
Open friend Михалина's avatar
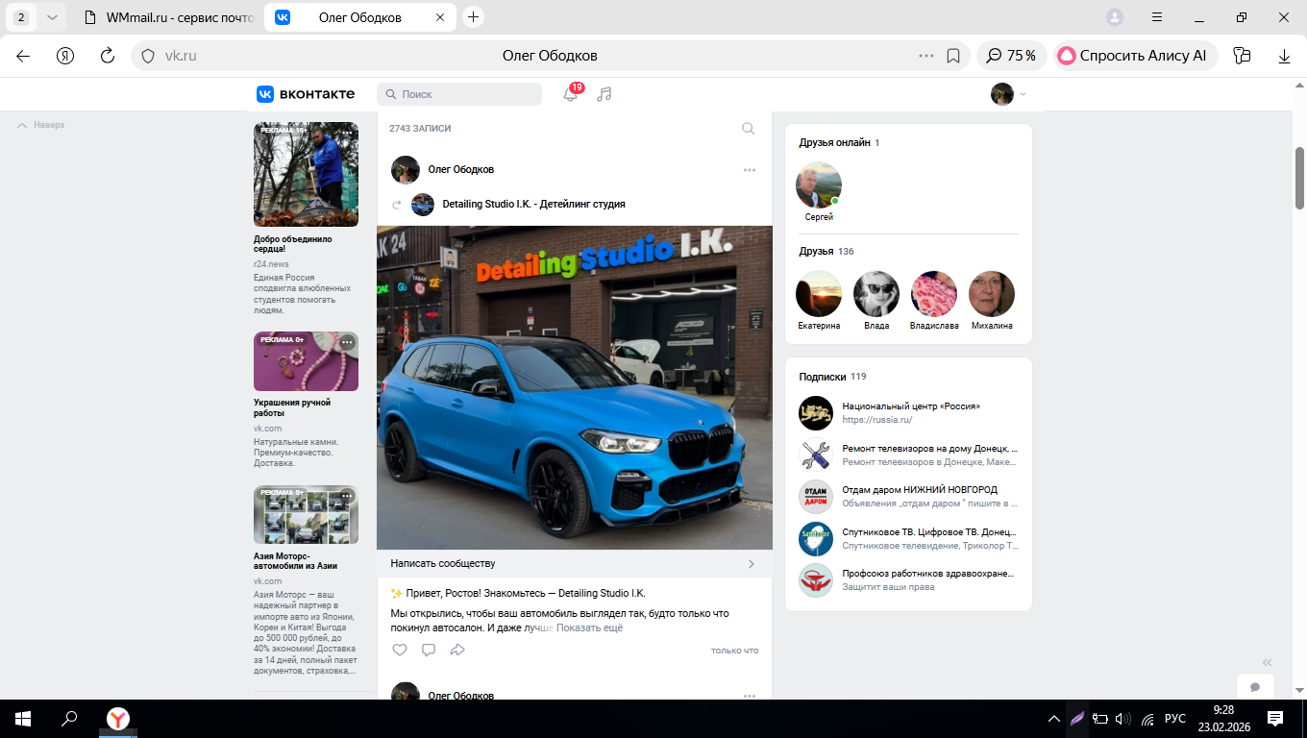tap(992, 294)
